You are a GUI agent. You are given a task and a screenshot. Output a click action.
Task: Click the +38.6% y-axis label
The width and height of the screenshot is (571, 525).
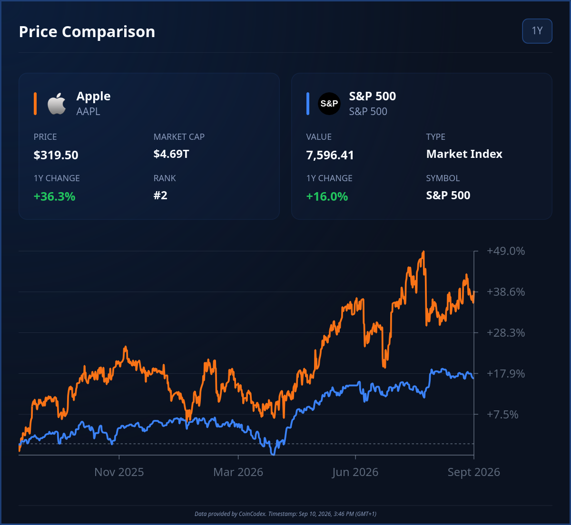(x=506, y=292)
